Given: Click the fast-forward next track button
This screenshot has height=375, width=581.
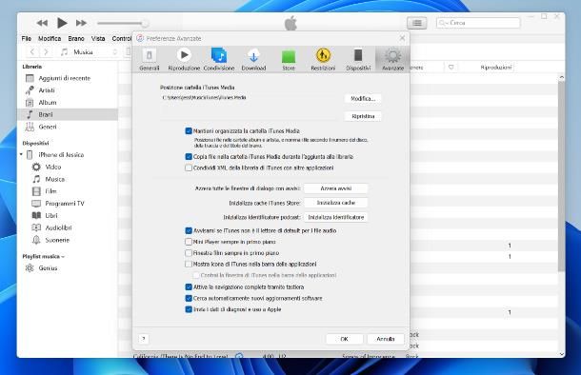Looking at the screenshot, I should click(81, 23).
